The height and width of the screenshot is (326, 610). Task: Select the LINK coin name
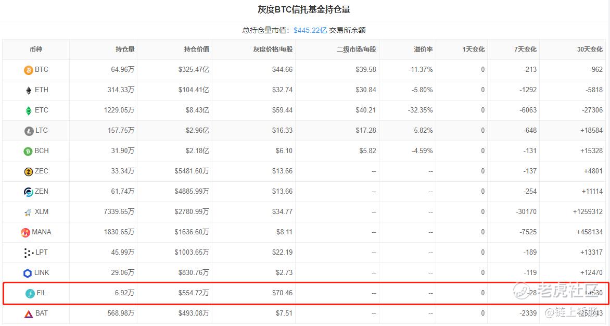42,272
